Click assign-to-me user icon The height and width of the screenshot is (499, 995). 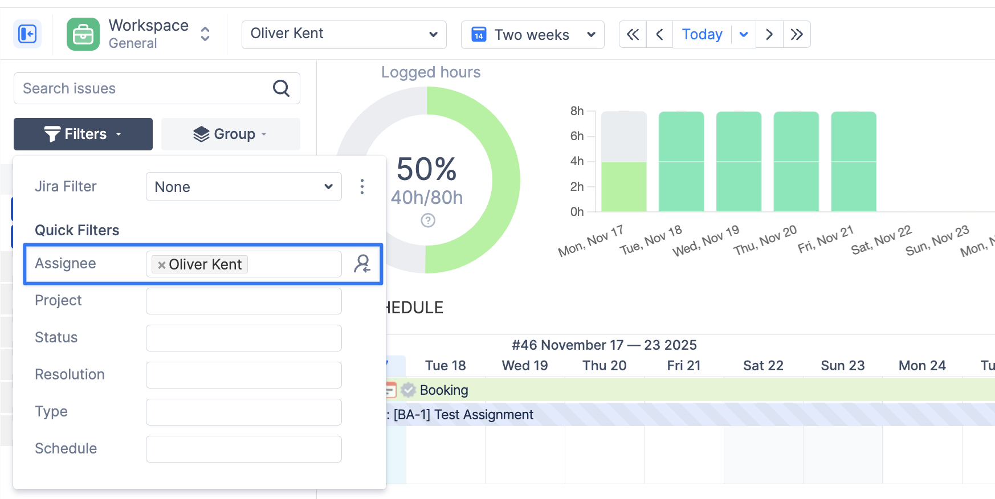point(362,264)
